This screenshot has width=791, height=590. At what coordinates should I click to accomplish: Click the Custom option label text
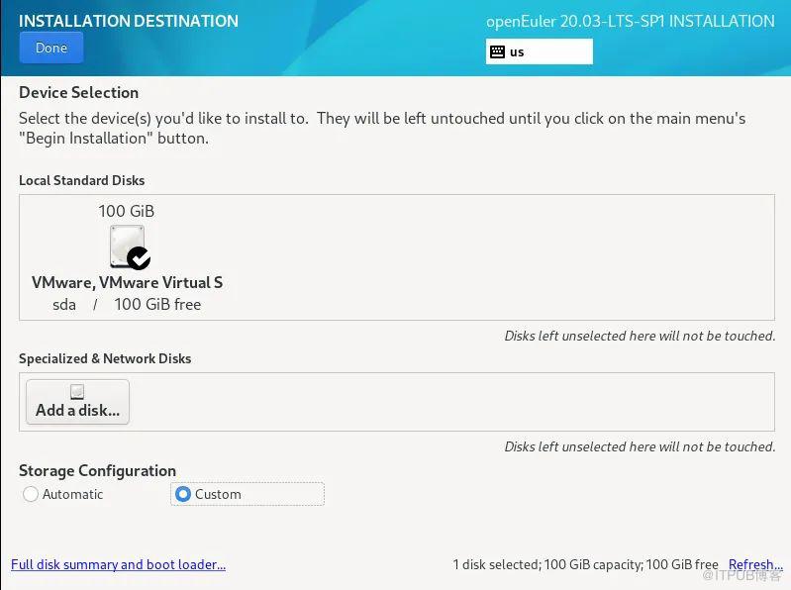pyautogui.click(x=218, y=494)
